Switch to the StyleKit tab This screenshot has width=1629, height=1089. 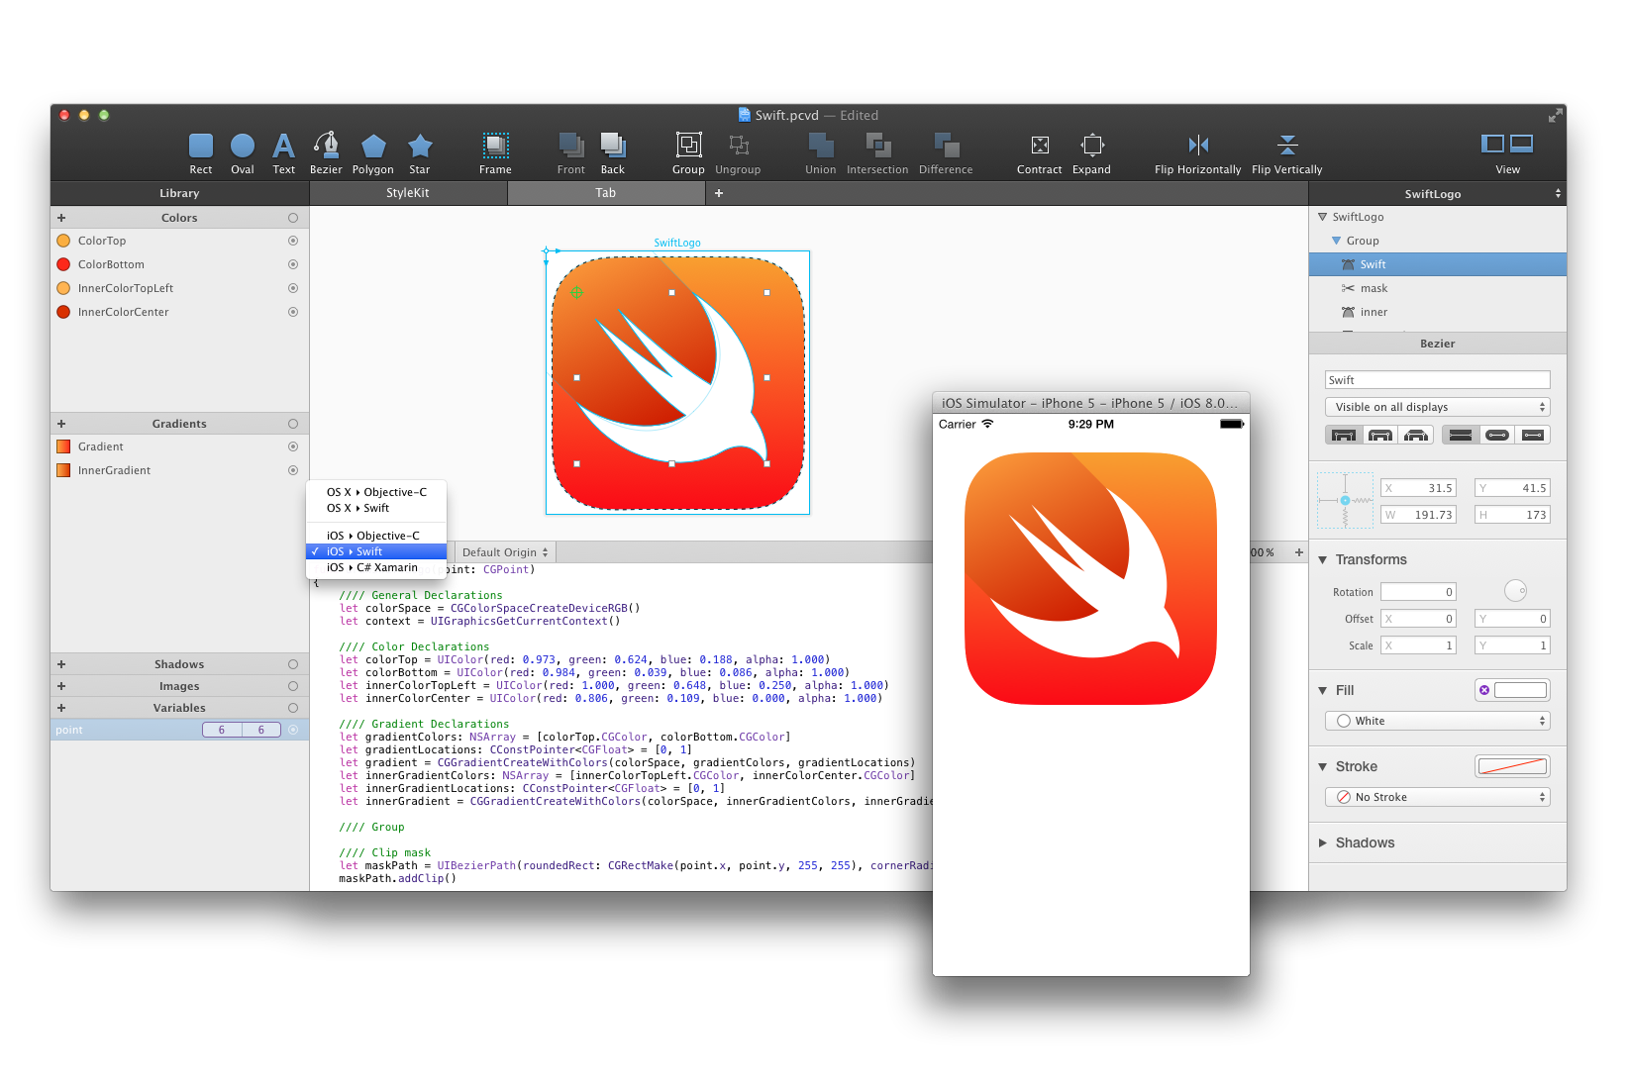(x=408, y=193)
